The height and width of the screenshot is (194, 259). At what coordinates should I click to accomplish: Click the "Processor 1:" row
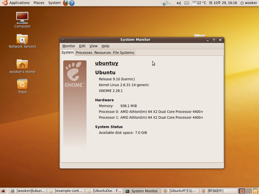tap(151, 117)
